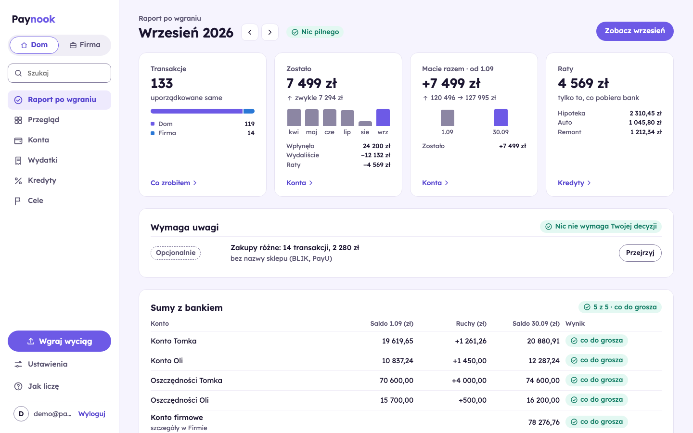The height and width of the screenshot is (433, 693).
Task: Click Przejrzyj button for Zakupy różne
Action: click(x=640, y=253)
